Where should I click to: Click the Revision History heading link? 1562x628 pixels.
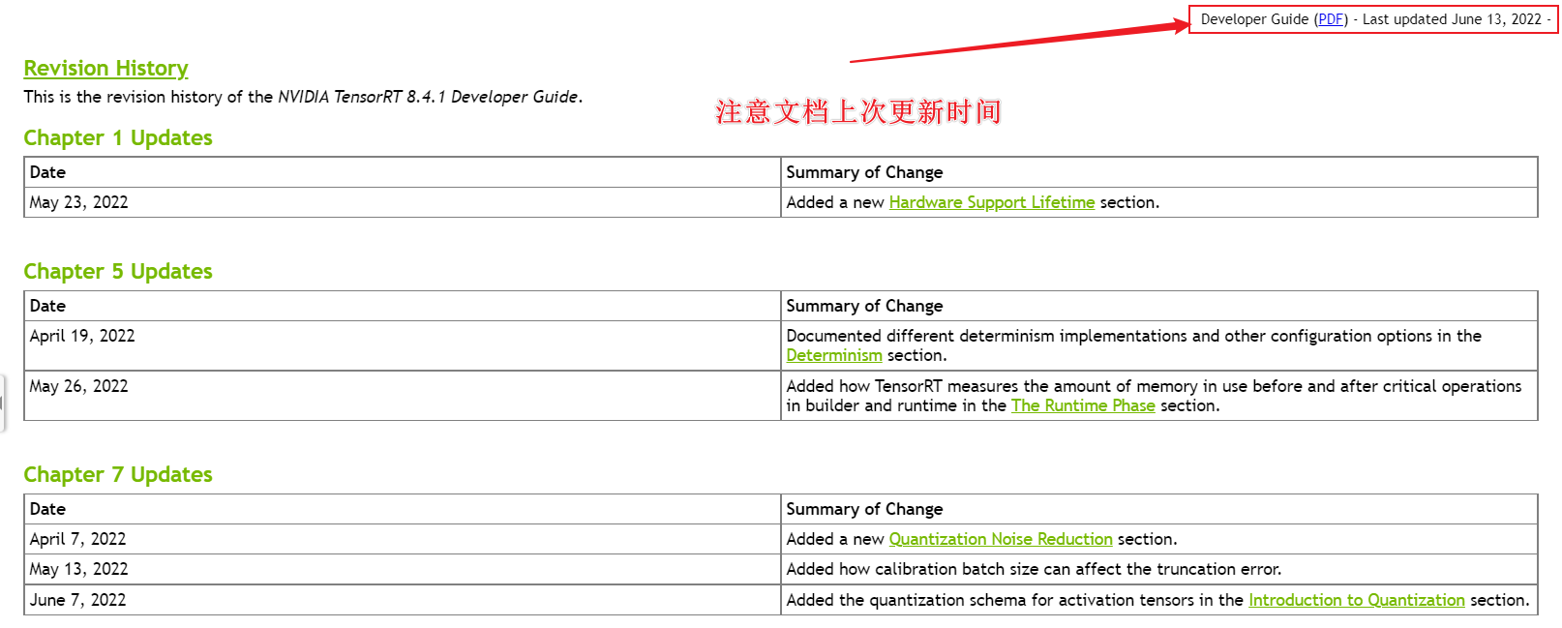point(105,69)
